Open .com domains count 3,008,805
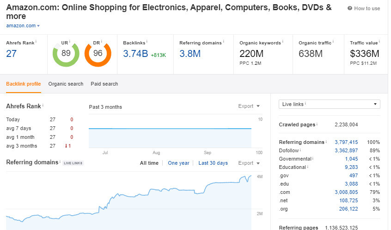This screenshot has width=391, height=230. click(x=346, y=193)
